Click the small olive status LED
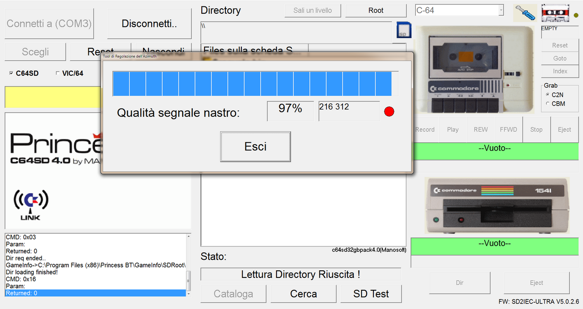The width and height of the screenshot is (583, 309). pyautogui.click(x=576, y=15)
